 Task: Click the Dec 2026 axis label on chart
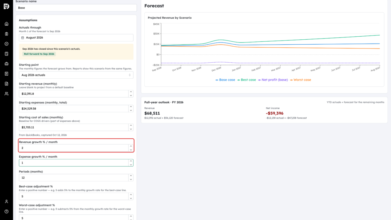coord(217,69)
